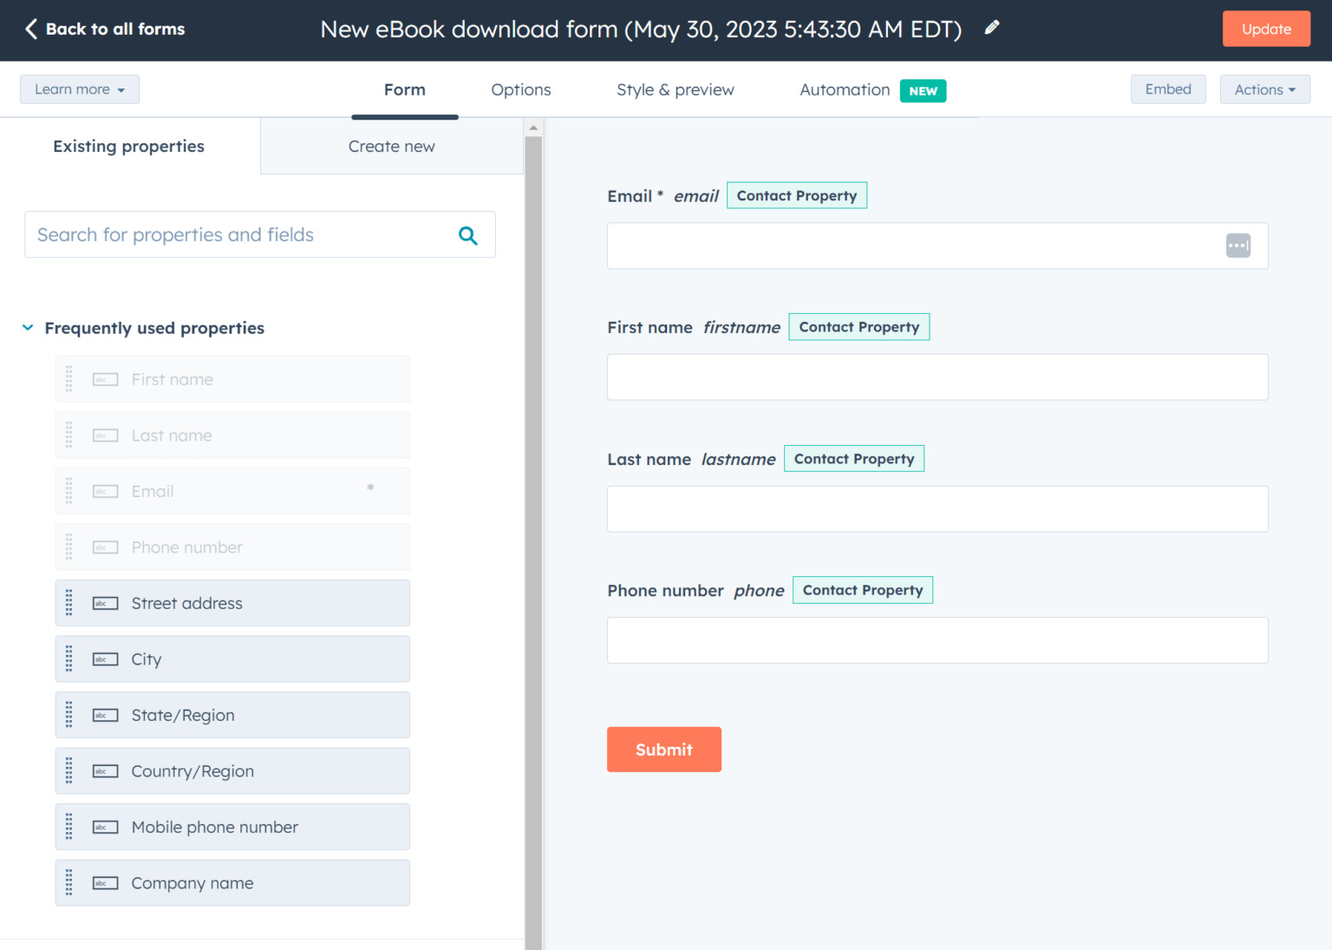The height and width of the screenshot is (950, 1332).
Task: Click the pencil icon to rename the form
Action: point(992,28)
